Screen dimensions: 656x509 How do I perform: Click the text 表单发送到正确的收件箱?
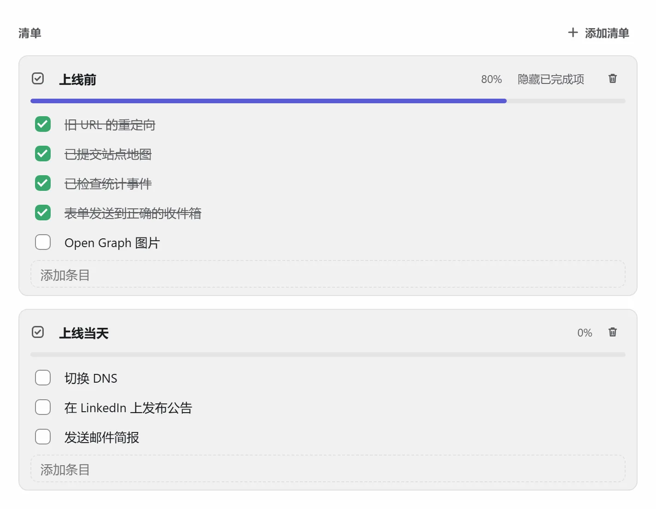pos(133,213)
